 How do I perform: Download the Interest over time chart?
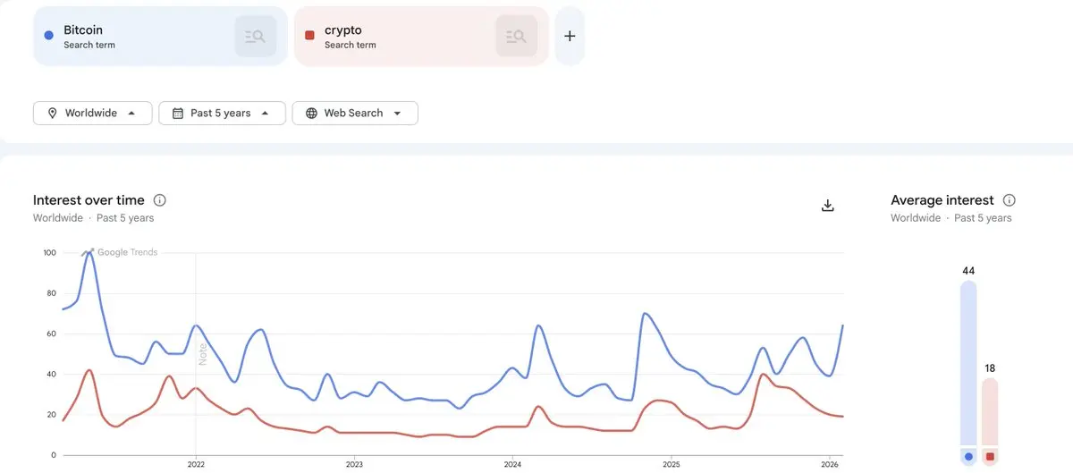pyautogui.click(x=827, y=206)
